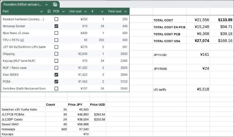Check the PCB box for MJF / Resin case
Screen dimensions: 234x137
coord(56,68)
